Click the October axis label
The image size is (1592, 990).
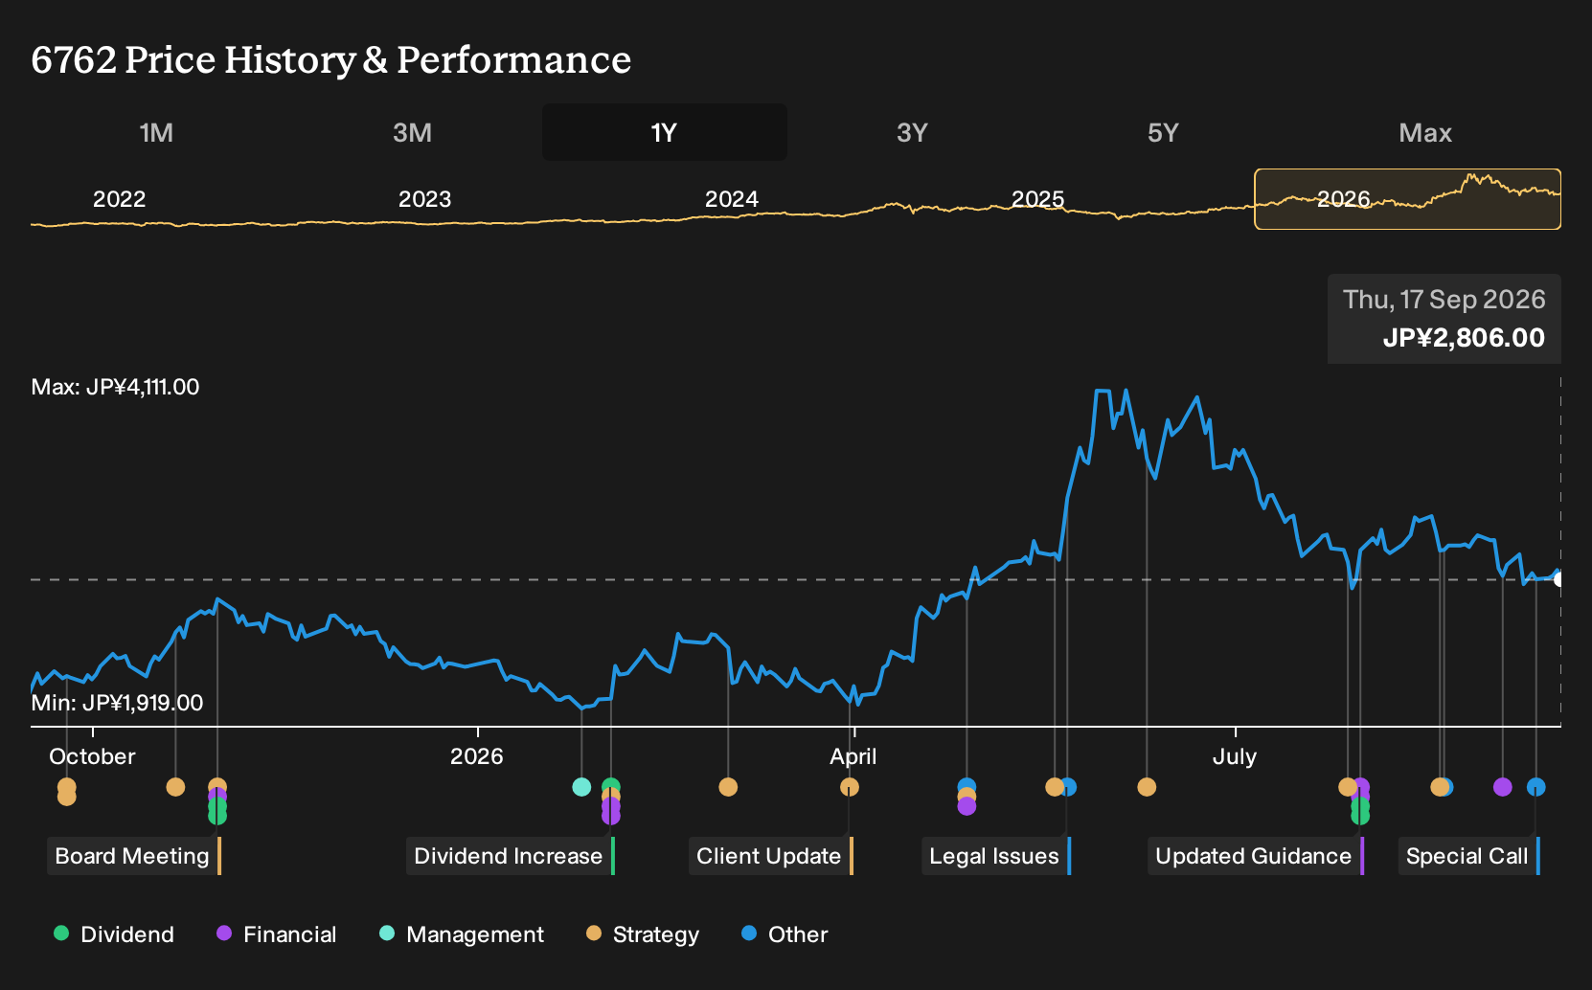coord(93,756)
